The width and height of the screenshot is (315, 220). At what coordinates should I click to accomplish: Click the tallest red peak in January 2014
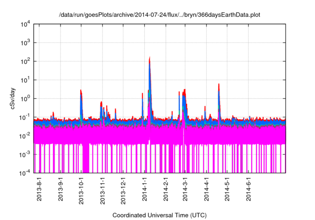click(x=150, y=59)
